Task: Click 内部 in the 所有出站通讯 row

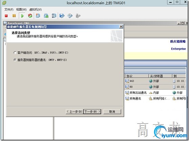Action: tap(154, 93)
